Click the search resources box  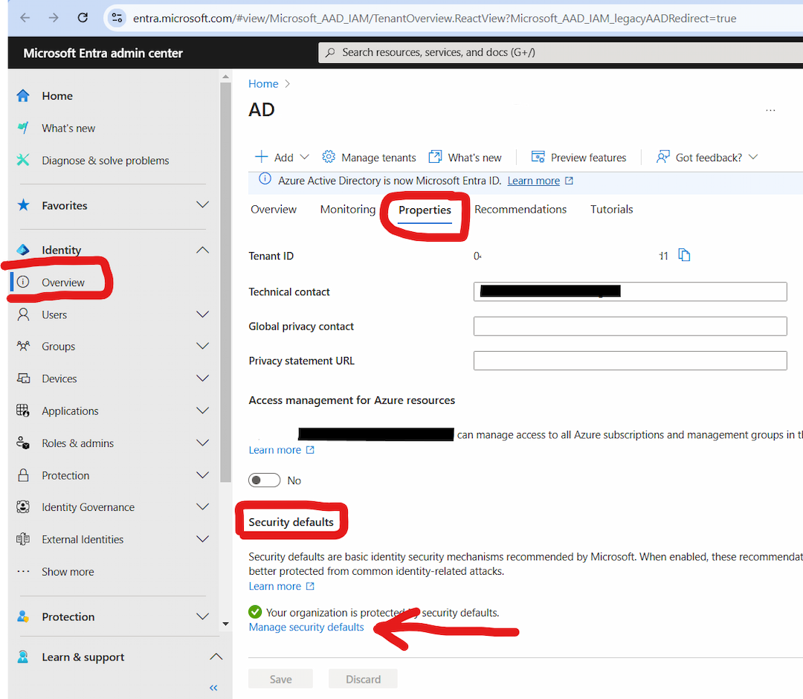(x=561, y=52)
